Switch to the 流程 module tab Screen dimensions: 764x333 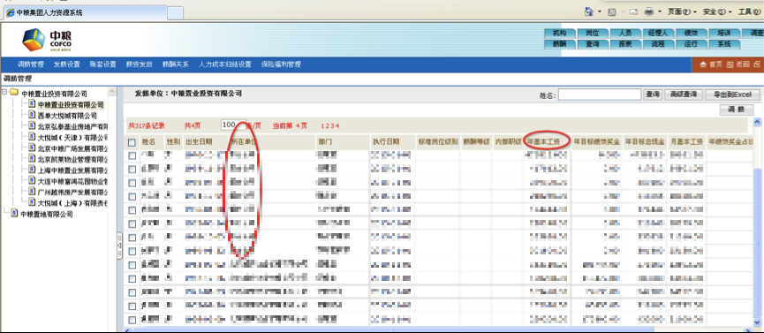coord(658,44)
